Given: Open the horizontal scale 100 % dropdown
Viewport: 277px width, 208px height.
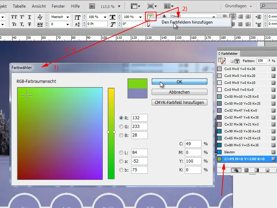Looking at the screenshot, I should coord(140,17).
